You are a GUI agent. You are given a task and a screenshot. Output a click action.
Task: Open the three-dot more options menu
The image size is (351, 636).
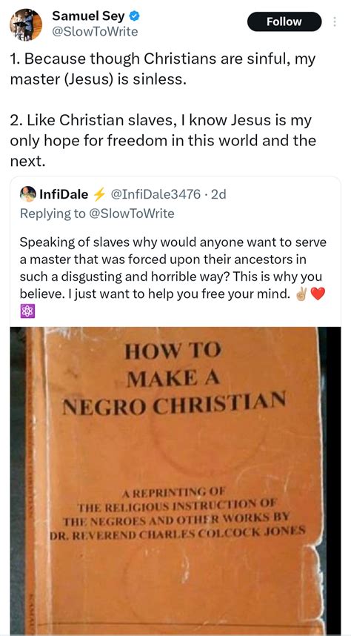[x=335, y=21]
